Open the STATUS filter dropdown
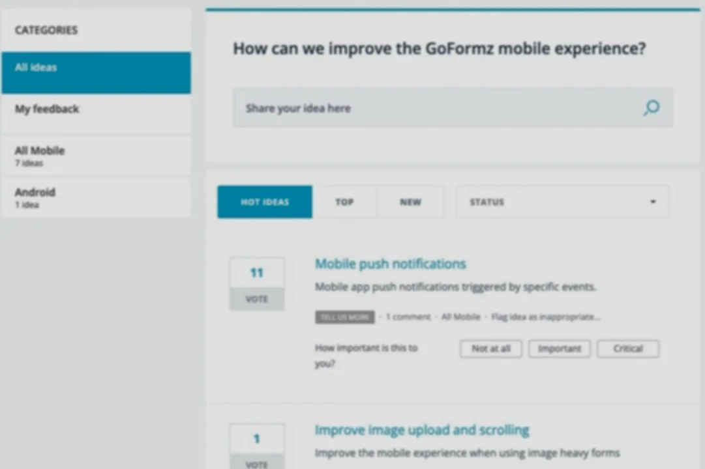This screenshot has width=705, height=469. tap(561, 202)
